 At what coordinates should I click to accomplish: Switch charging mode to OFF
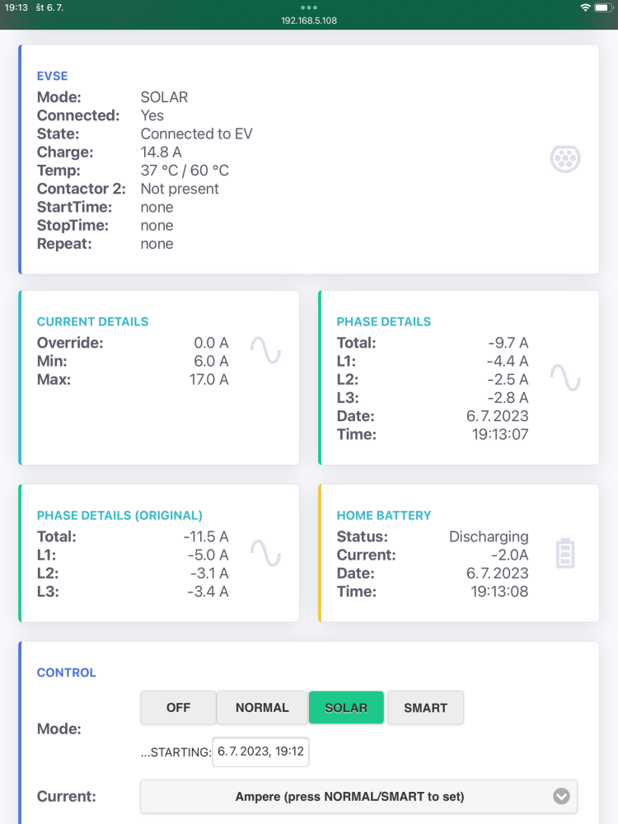coord(178,707)
